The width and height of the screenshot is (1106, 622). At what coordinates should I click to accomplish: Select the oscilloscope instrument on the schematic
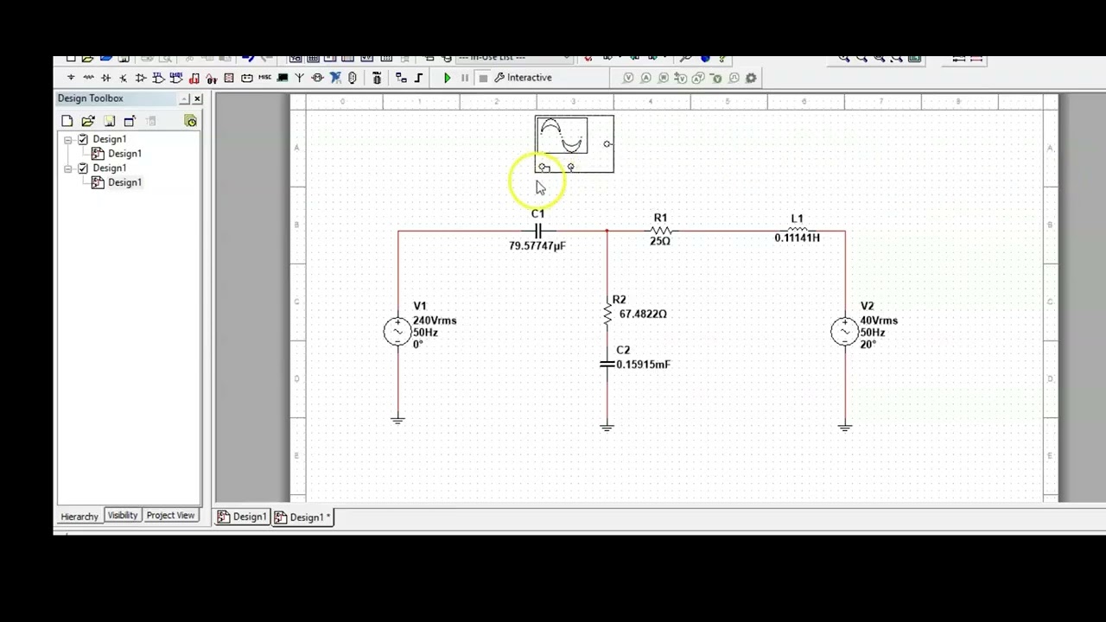click(575, 144)
